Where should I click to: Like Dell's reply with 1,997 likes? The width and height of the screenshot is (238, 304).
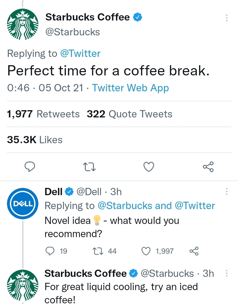146,251
